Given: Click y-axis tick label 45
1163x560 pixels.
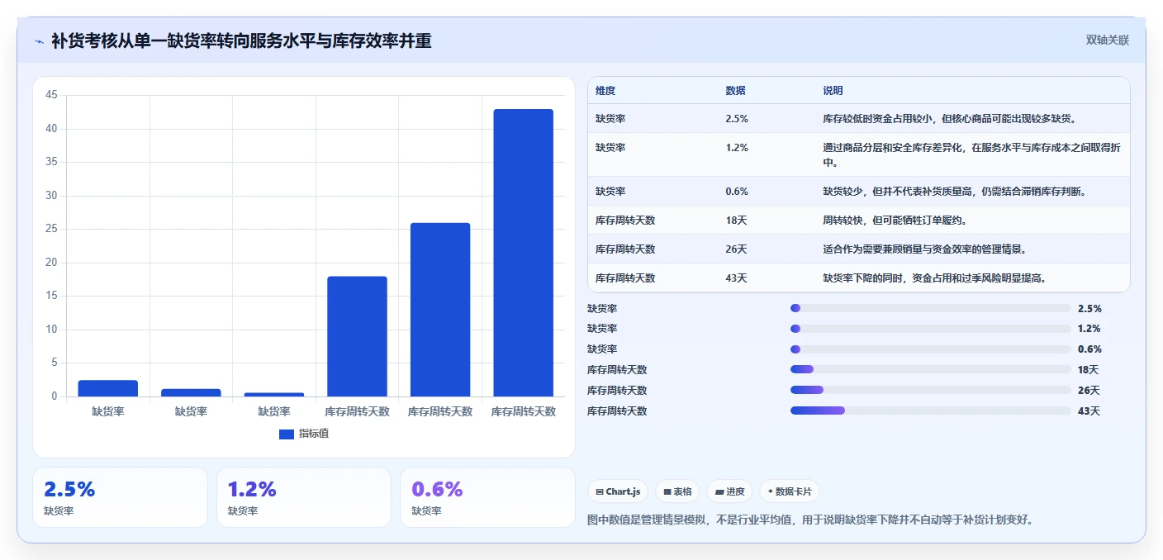Looking at the screenshot, I should pos(51,95).
